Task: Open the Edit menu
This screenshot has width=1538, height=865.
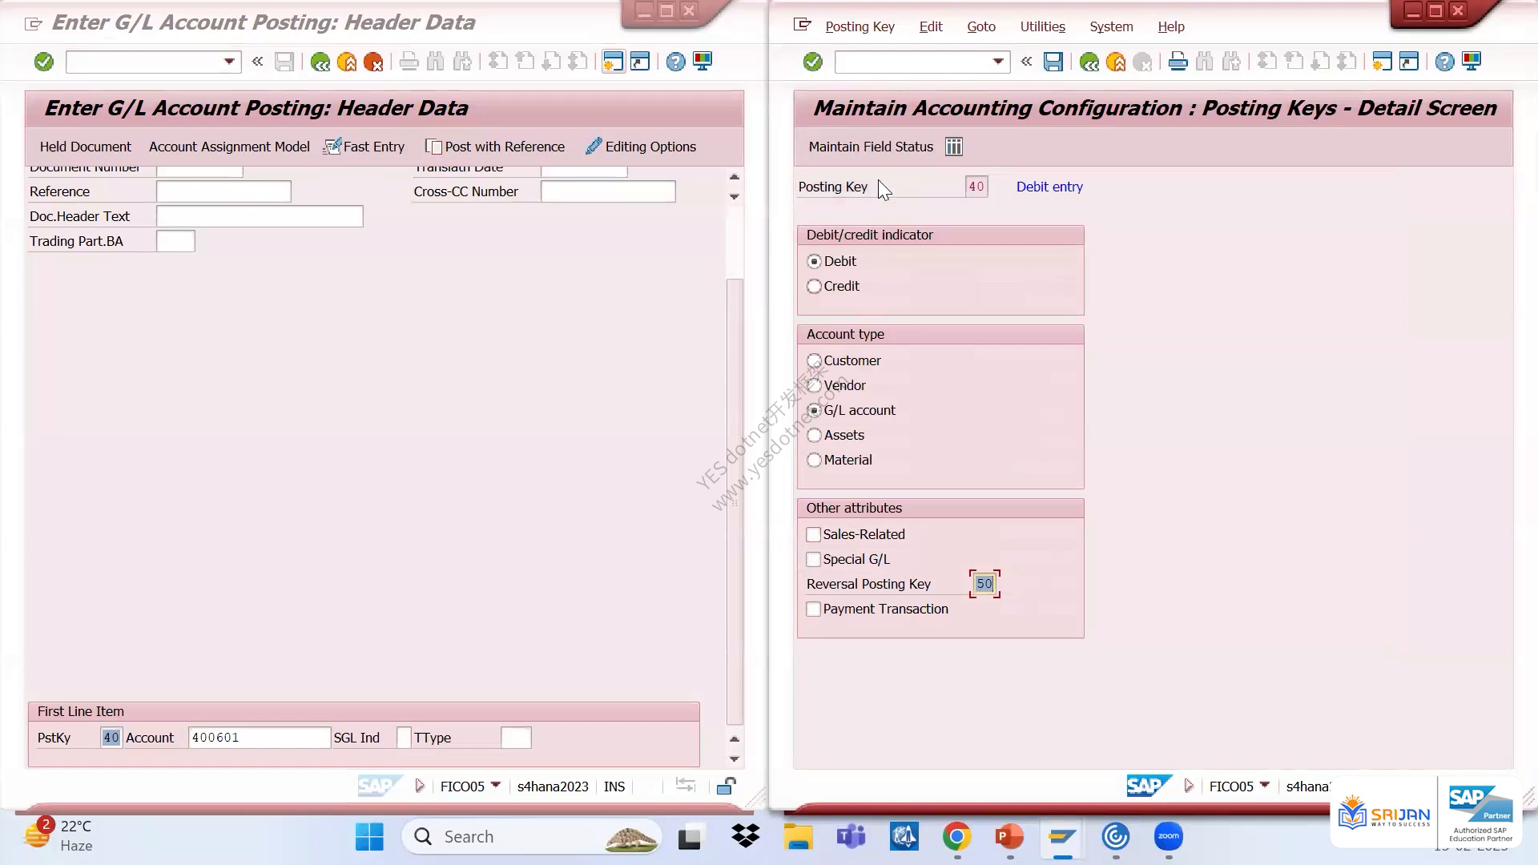Action: click(x=931, y=26)
